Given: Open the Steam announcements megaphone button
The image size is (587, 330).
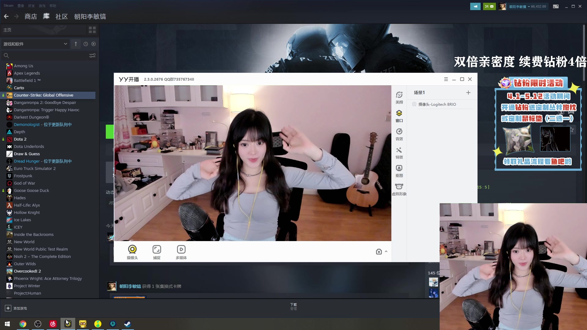Looking at the screenshot, I should point(475,6).
